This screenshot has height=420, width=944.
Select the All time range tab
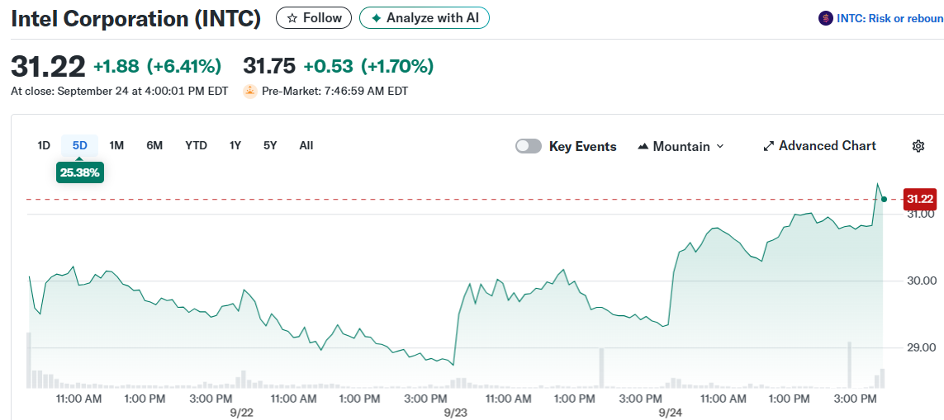(x=306, y=145)
